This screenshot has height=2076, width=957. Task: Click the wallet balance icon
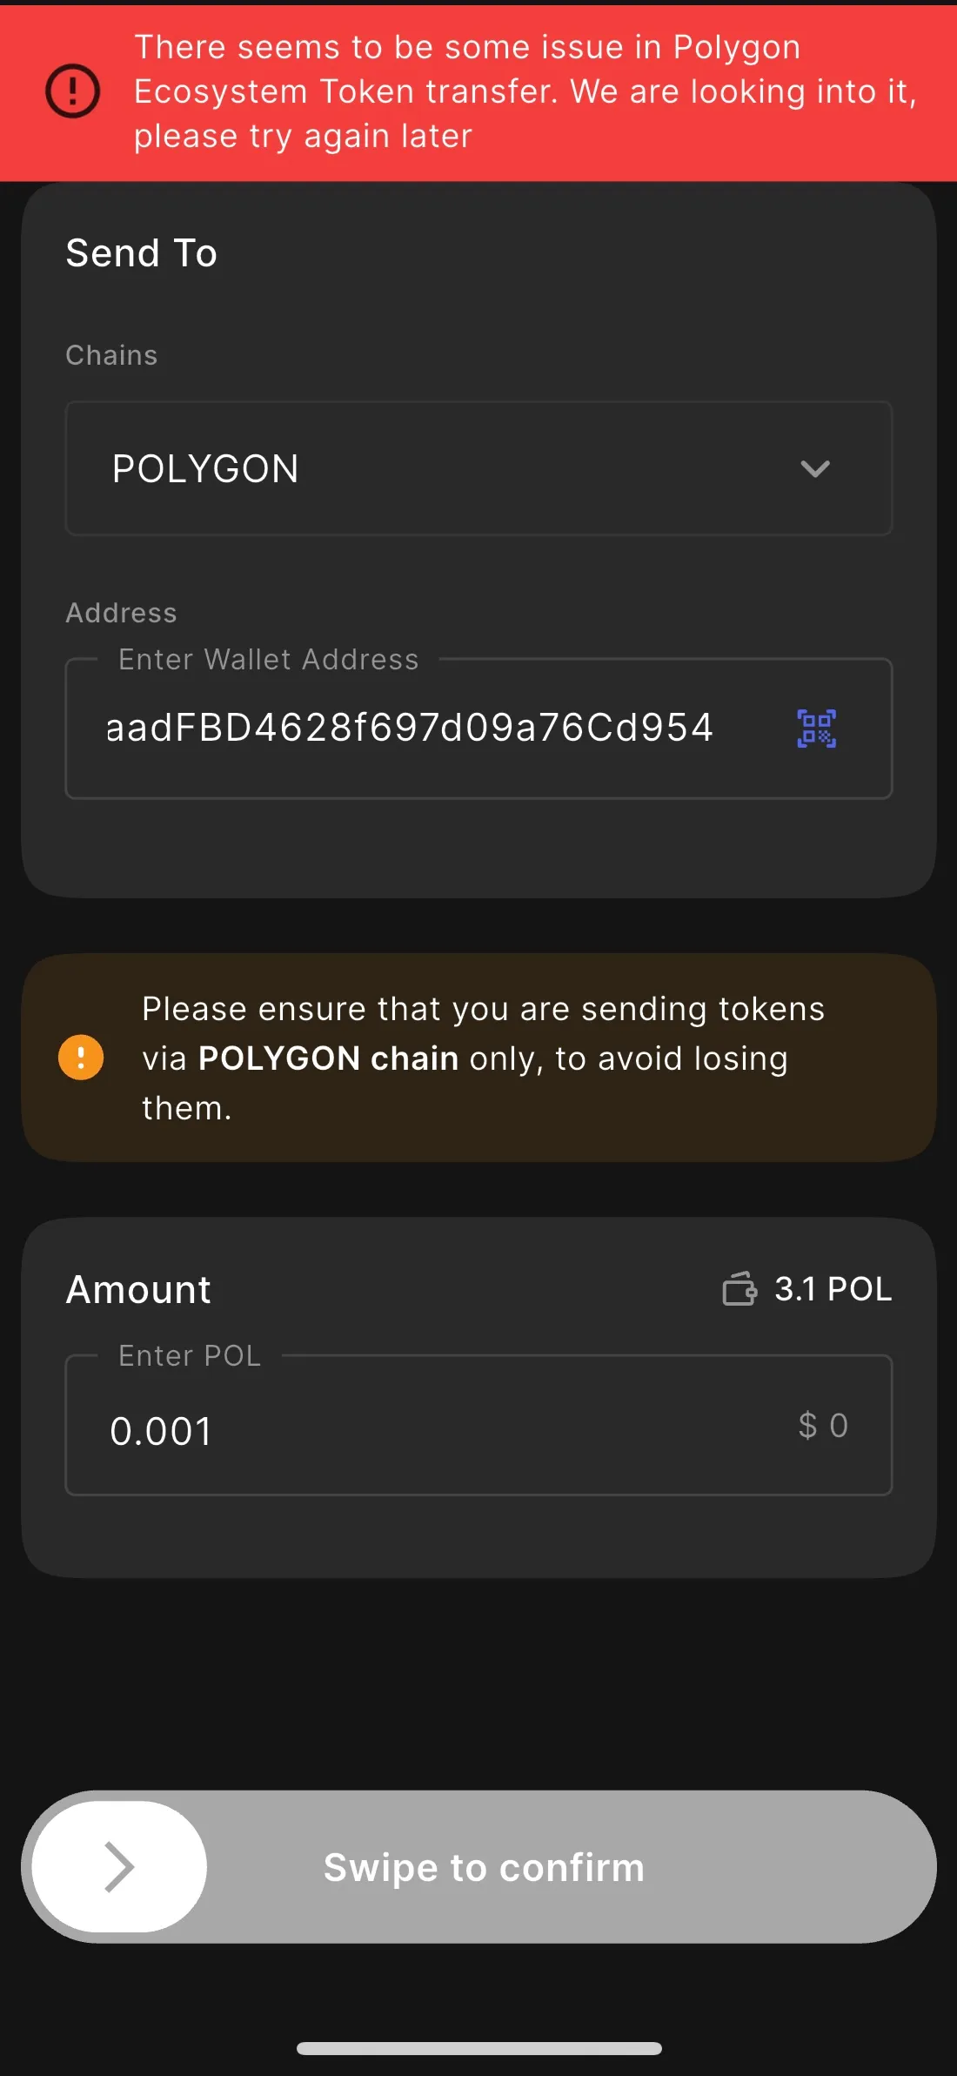click(739, 1289)
